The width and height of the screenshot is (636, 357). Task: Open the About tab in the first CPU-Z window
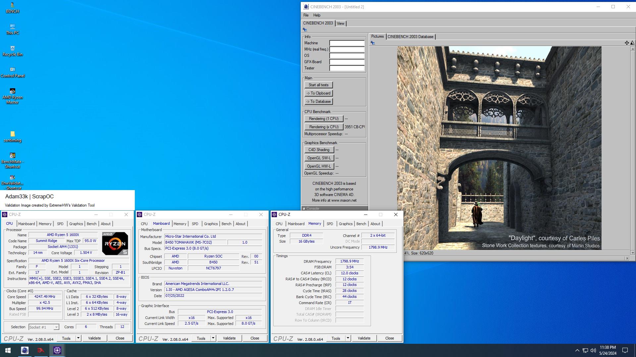pos(106,224)
